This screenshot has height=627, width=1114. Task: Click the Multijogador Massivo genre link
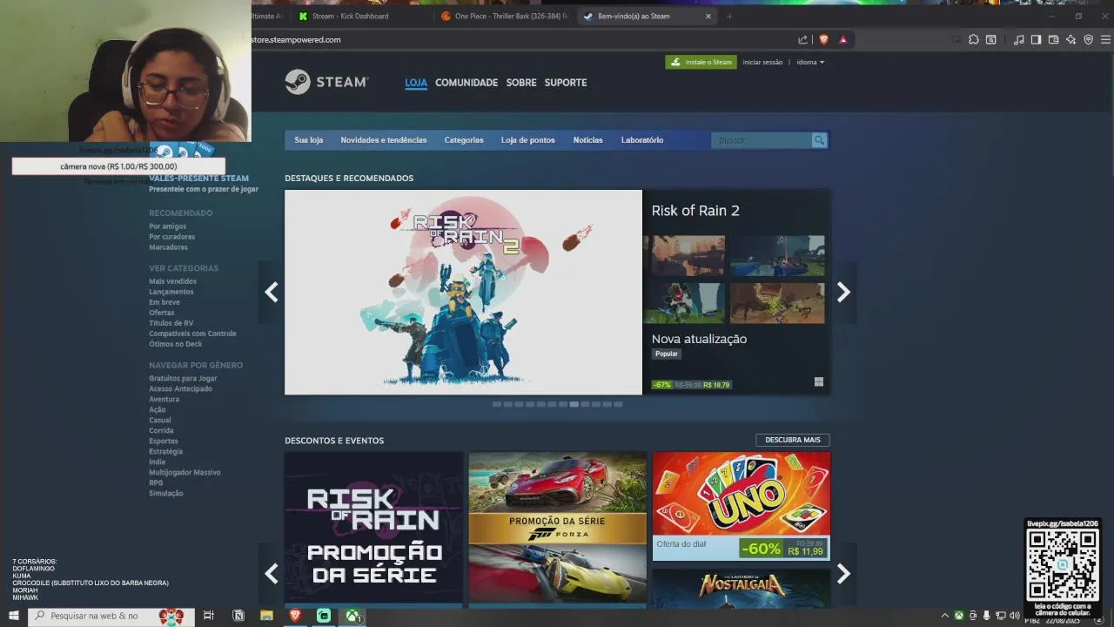[x=185, y=472]
